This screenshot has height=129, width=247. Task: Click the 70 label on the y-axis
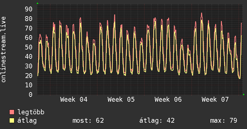(28, 28)
